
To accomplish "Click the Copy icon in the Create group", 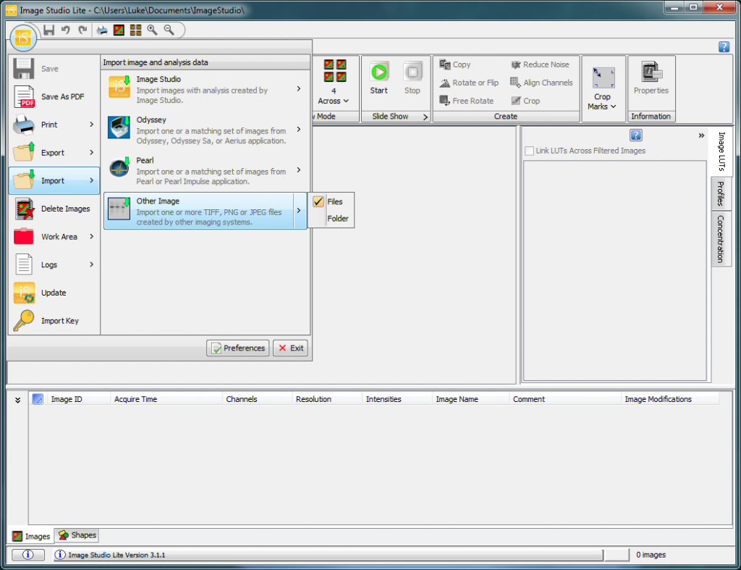I will pos(456,64).
